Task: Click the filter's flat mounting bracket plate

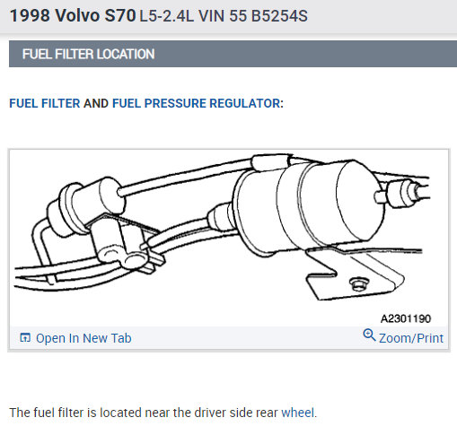Action: (x=355, y=274)
